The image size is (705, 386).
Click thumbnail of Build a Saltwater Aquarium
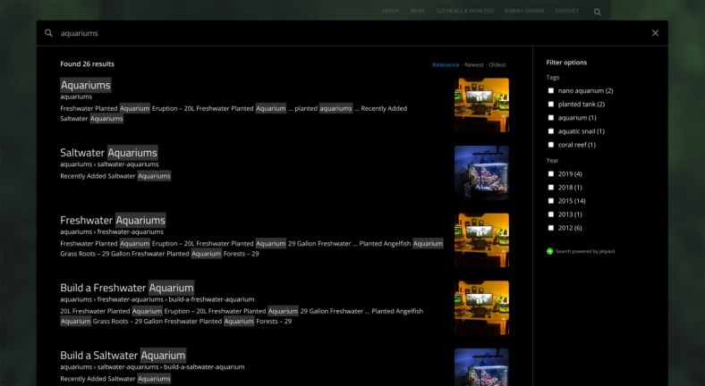[481, 367]
